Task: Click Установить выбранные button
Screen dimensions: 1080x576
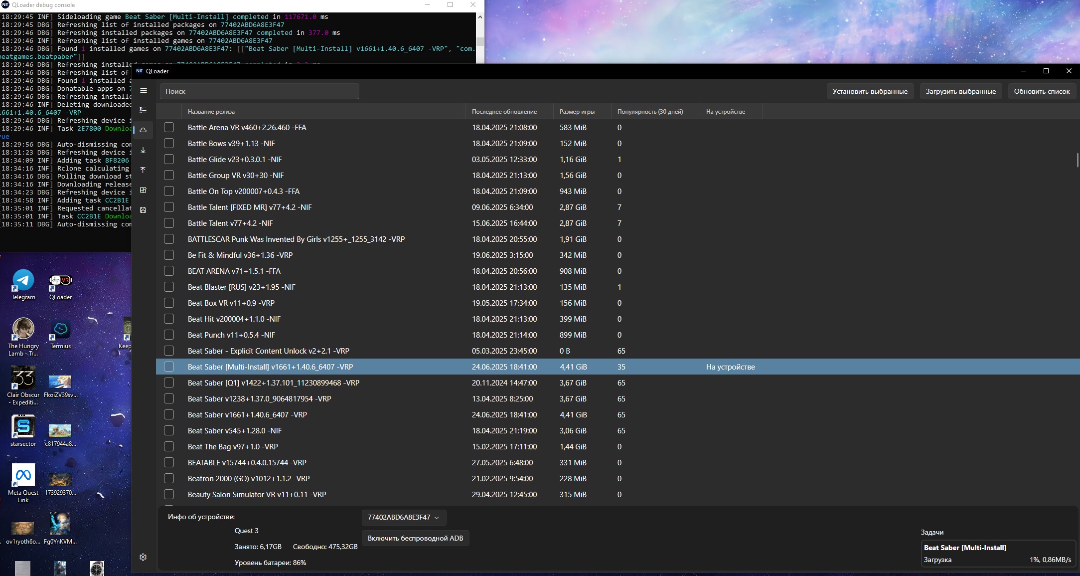Action: tap(870, 92)
